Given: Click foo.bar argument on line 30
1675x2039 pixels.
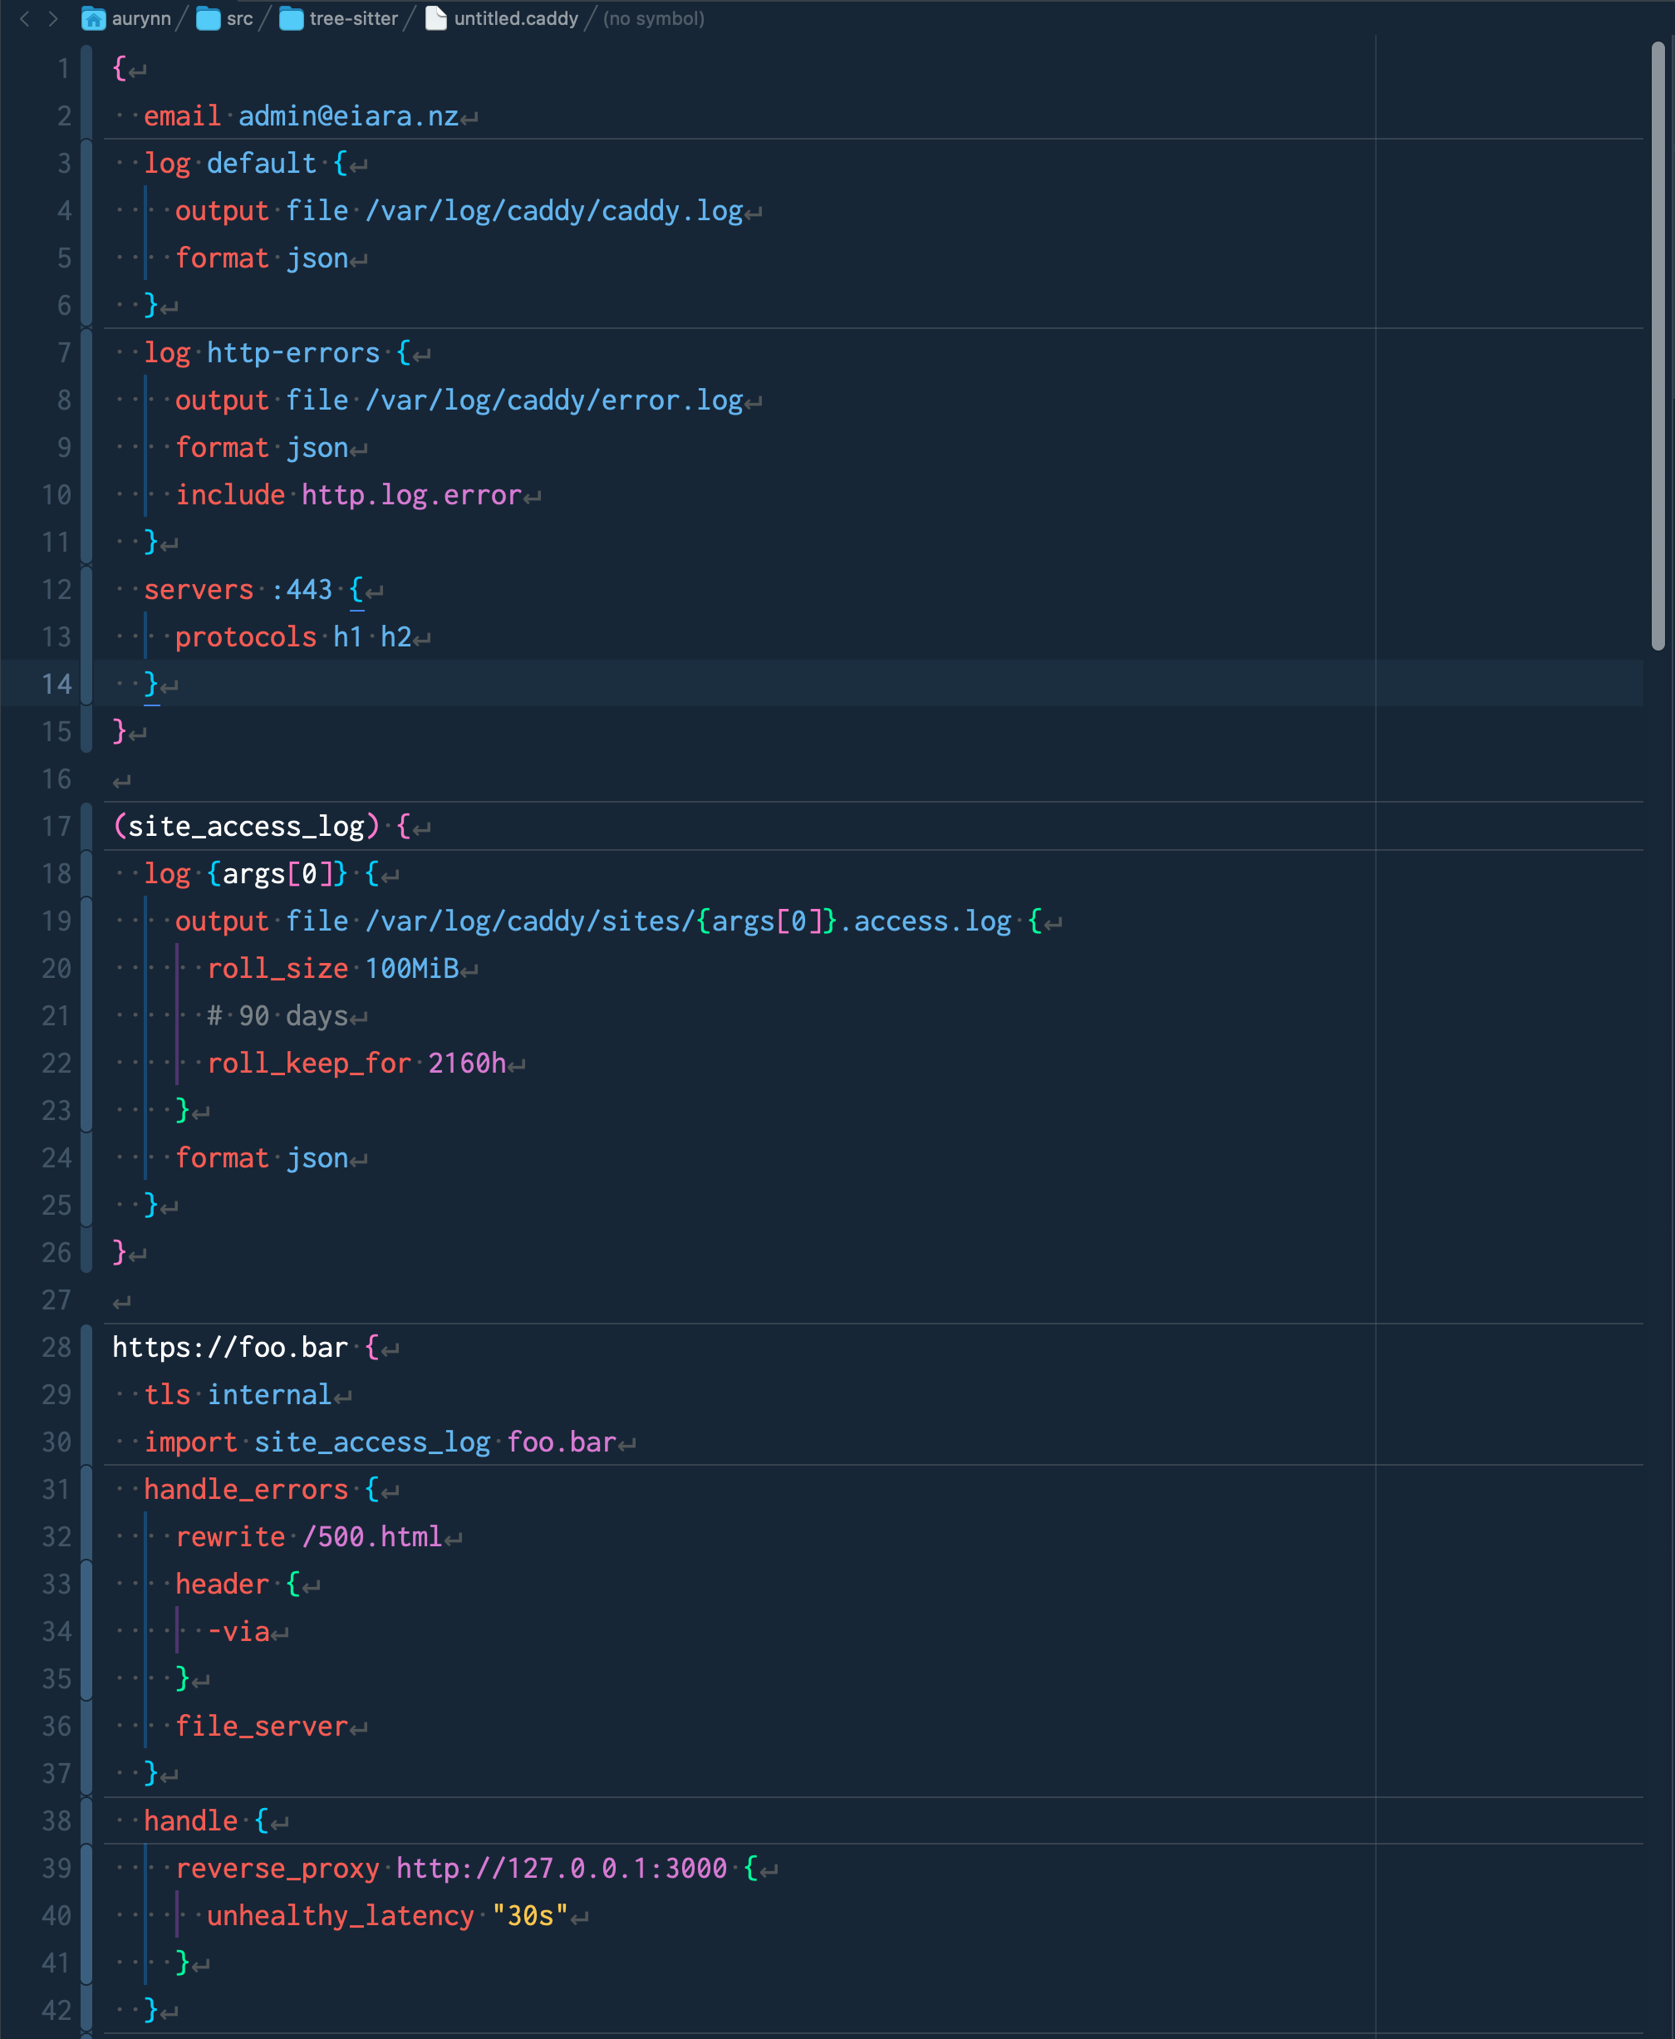Looking at the screenshot, I should tap(562, 1442).
